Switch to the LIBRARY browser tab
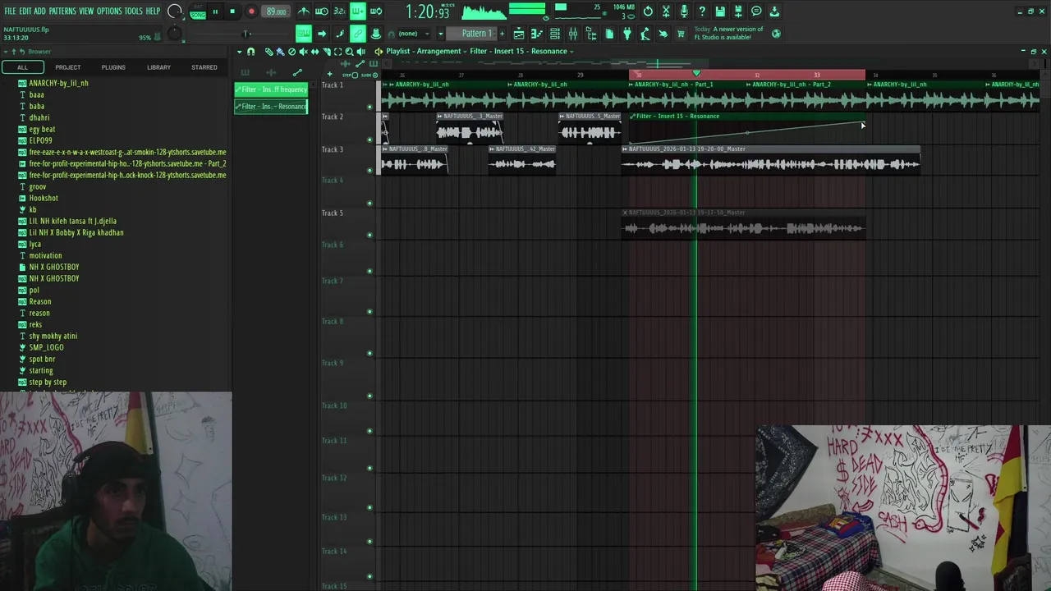1051x591 pixels. click(x=159, y=67)
